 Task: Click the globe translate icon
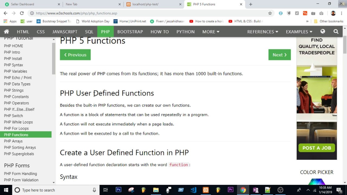(x=323, y=31)
